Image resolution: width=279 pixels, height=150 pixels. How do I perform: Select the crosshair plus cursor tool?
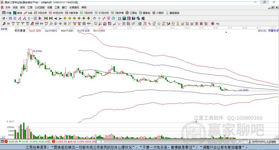point(99,18)
